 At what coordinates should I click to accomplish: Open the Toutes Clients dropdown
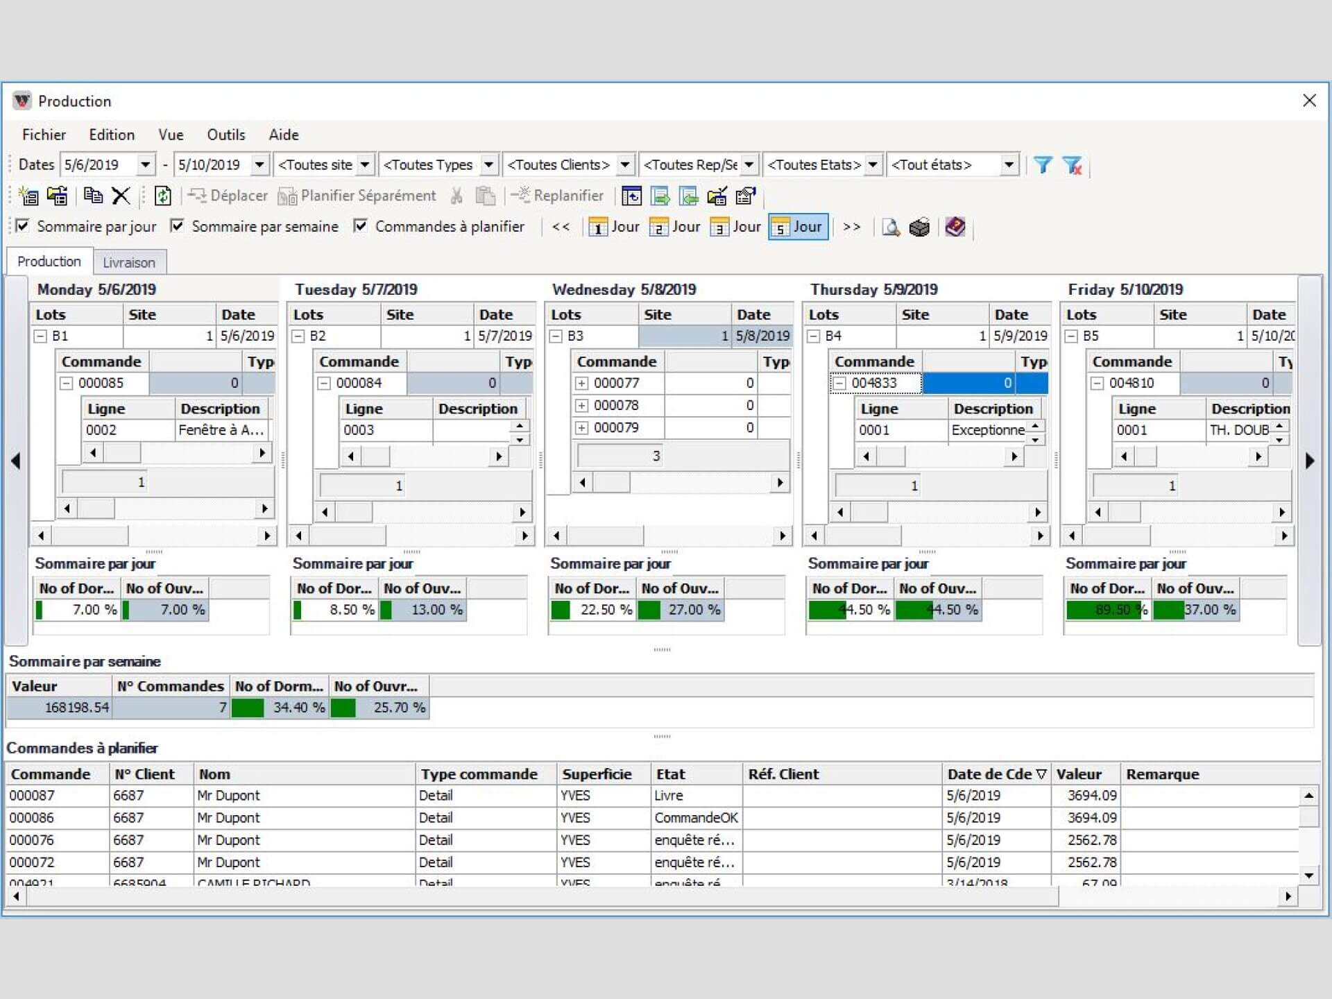pos(625,165)
